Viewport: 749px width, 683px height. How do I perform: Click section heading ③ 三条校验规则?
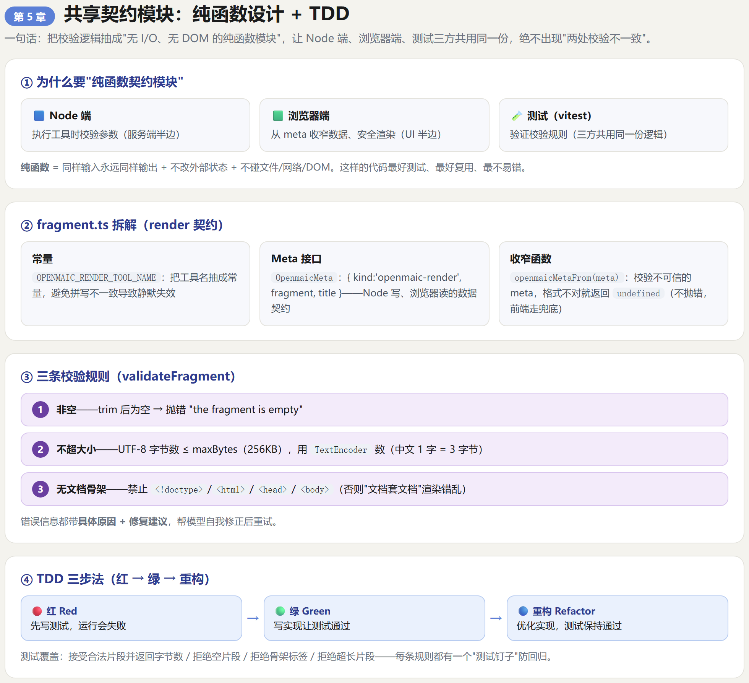(x=128, y=376)
